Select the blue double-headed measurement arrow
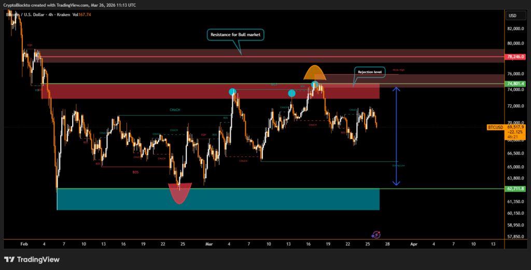 [x=397, y=136]
